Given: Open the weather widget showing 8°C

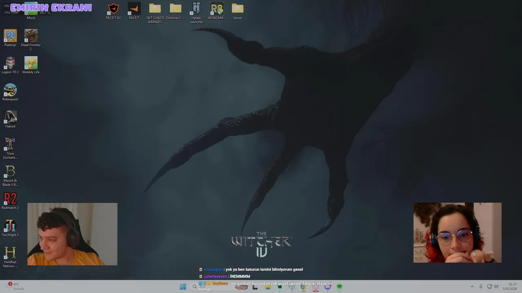Looking at the screenshot, I should [15, 286].
